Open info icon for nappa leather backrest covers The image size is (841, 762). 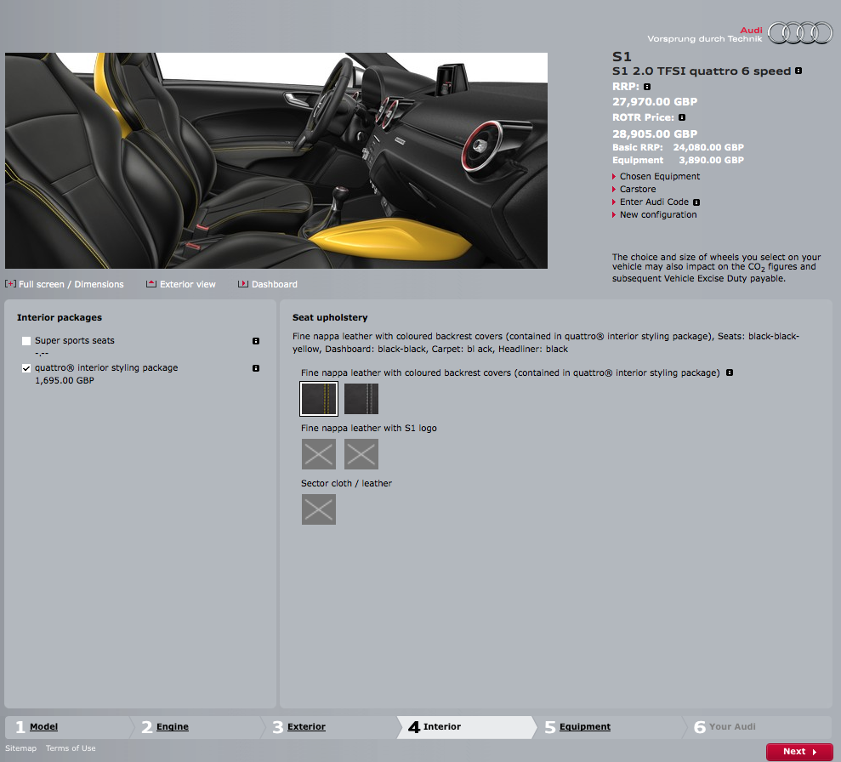click(730, 372)
